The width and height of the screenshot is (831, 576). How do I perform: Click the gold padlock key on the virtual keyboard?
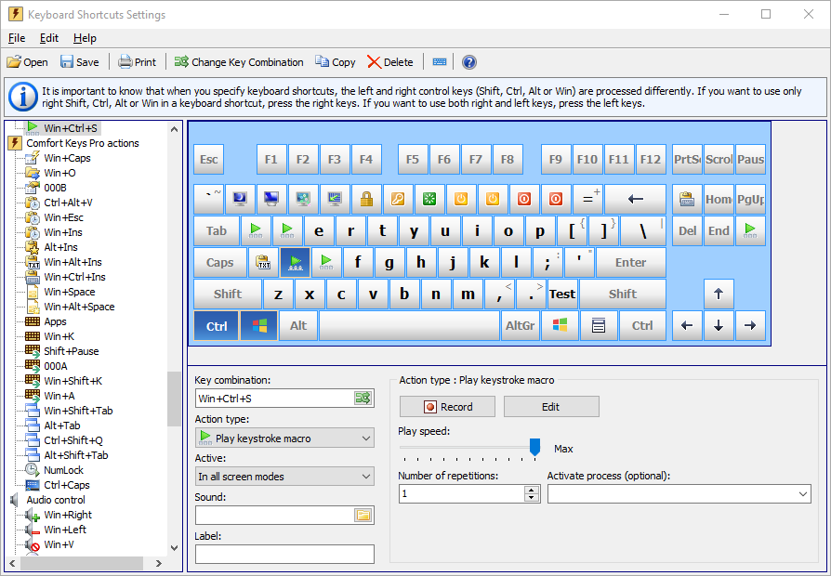coord(366,199)
